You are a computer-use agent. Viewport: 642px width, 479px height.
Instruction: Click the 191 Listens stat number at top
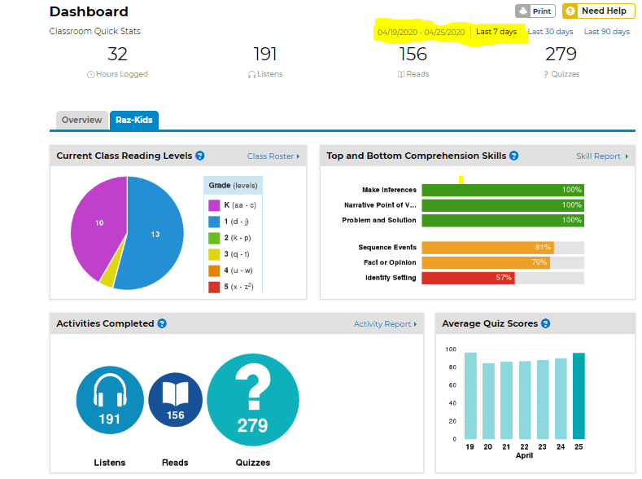[x=265, y=54]
